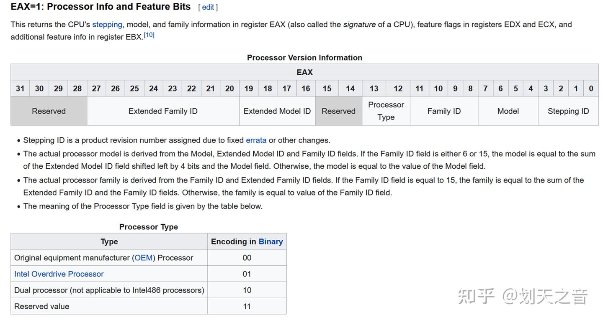Follow the "errata" link in the first bullet
The image size is (603, 320).
tap(256, 140)
